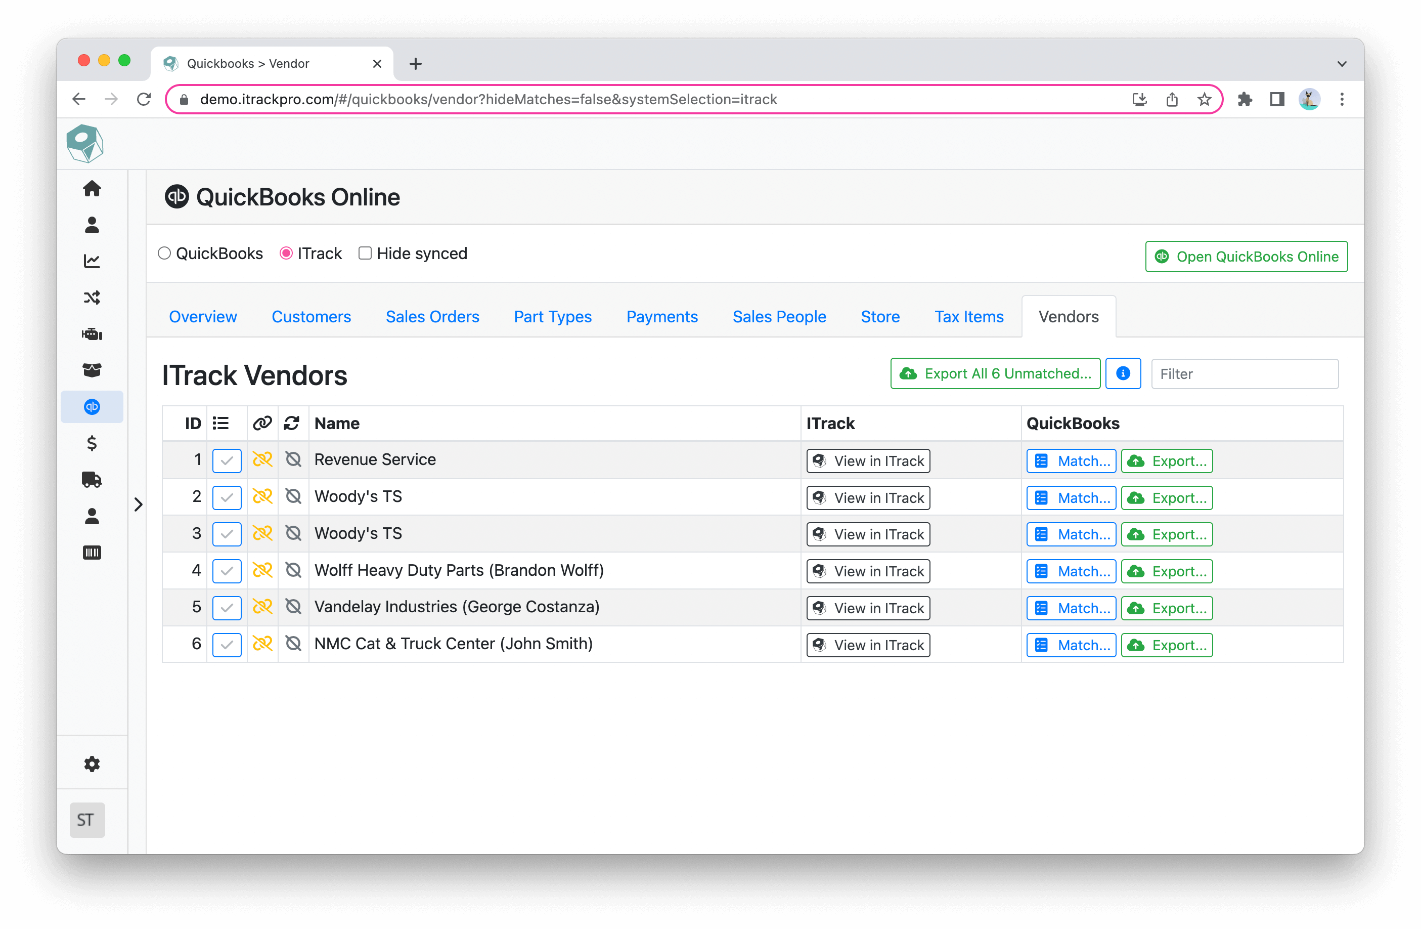Open the Reports chart icon in sidebar
Screen dimensions: 1421x929
tap(92, 261)
